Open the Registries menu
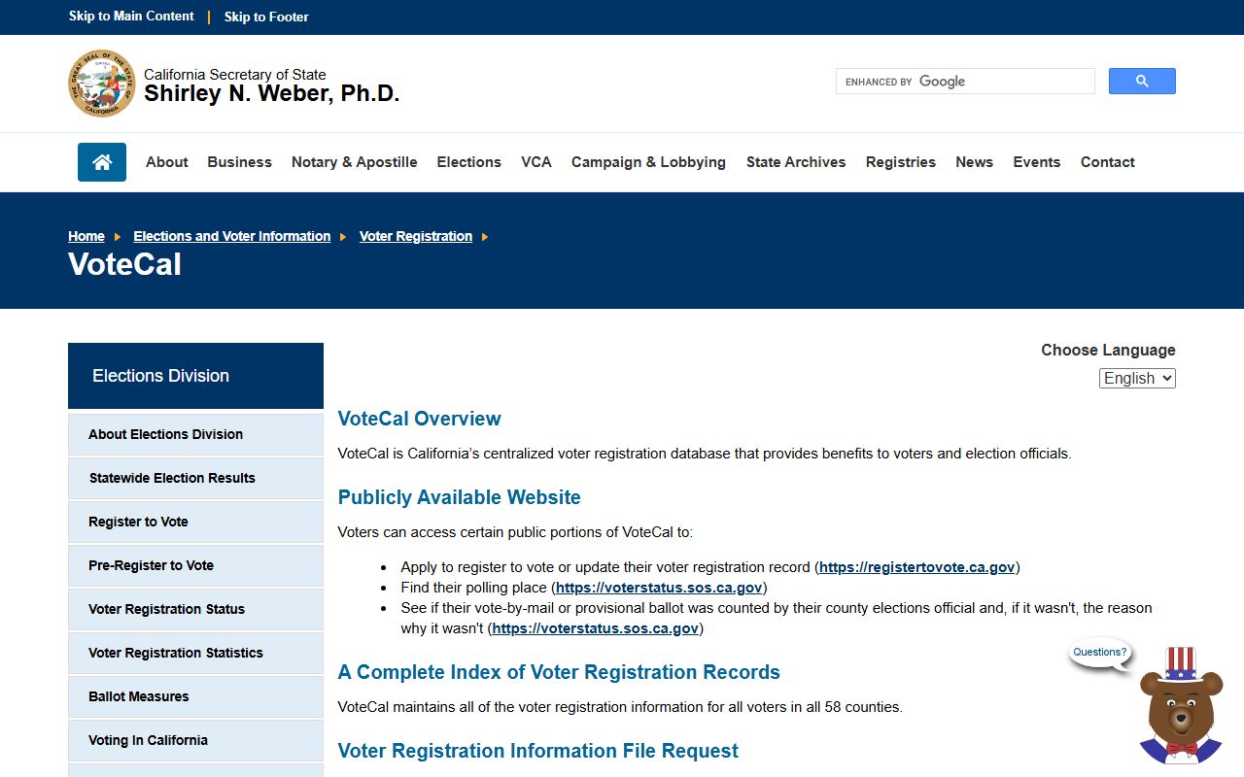Screen dimensions: 1244x777 coord(901,162)
